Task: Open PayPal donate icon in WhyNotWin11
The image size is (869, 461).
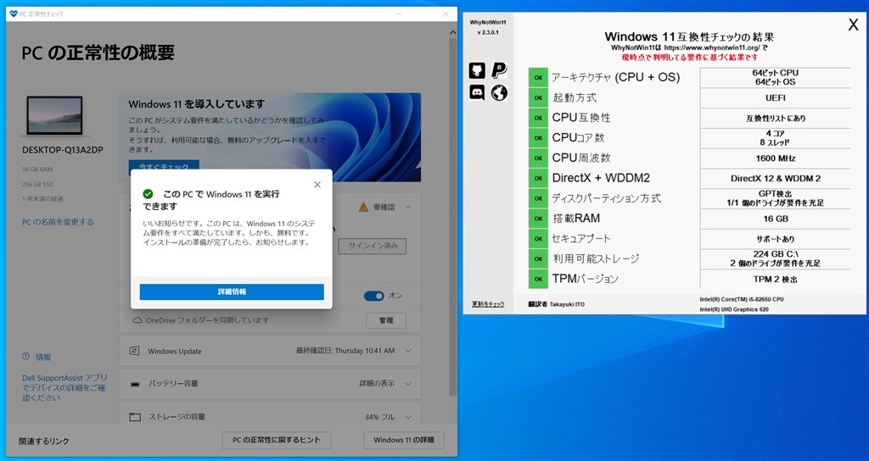Action: click(499, 70)
